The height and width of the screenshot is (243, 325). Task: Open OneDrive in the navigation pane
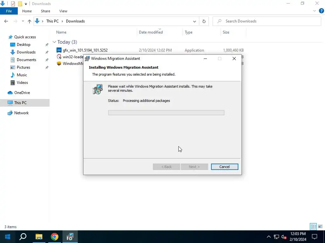[22, 93]
